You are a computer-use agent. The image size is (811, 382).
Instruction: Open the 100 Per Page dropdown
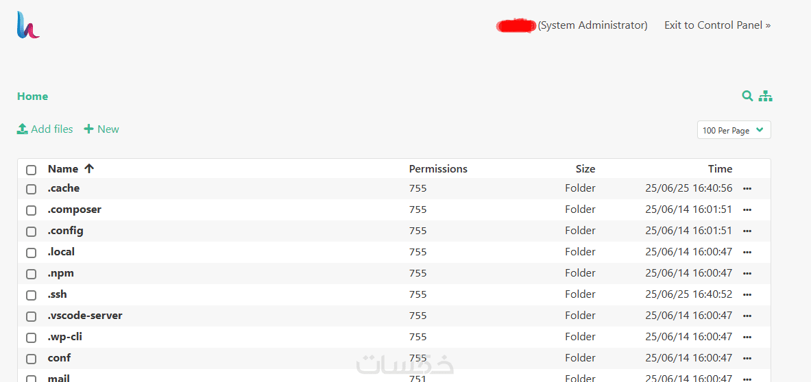click(x=734, y=130)
